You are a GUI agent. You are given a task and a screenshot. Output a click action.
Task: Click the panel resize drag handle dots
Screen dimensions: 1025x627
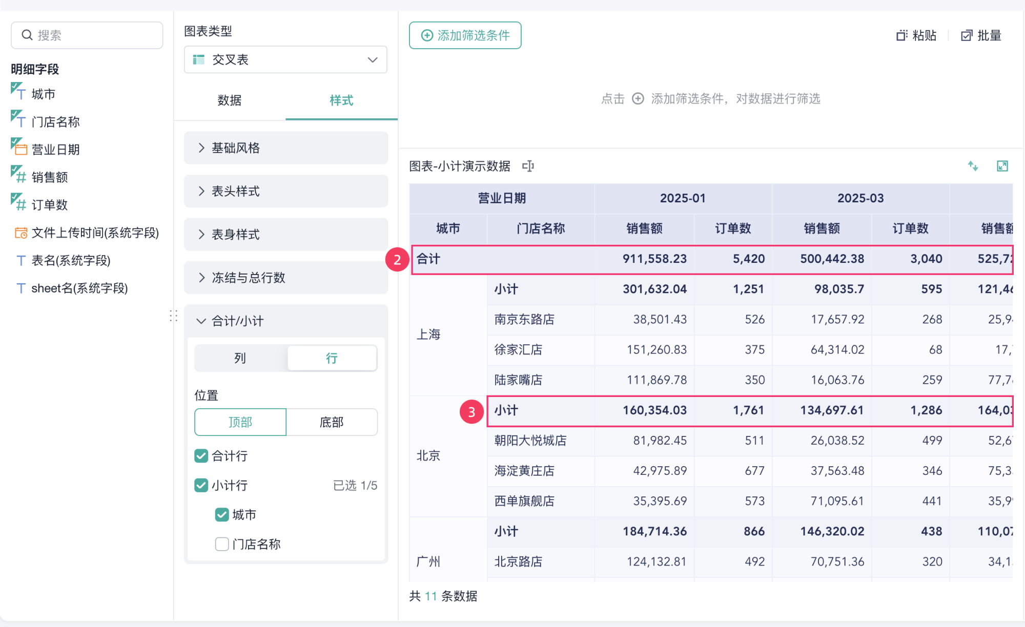(173, 316)
